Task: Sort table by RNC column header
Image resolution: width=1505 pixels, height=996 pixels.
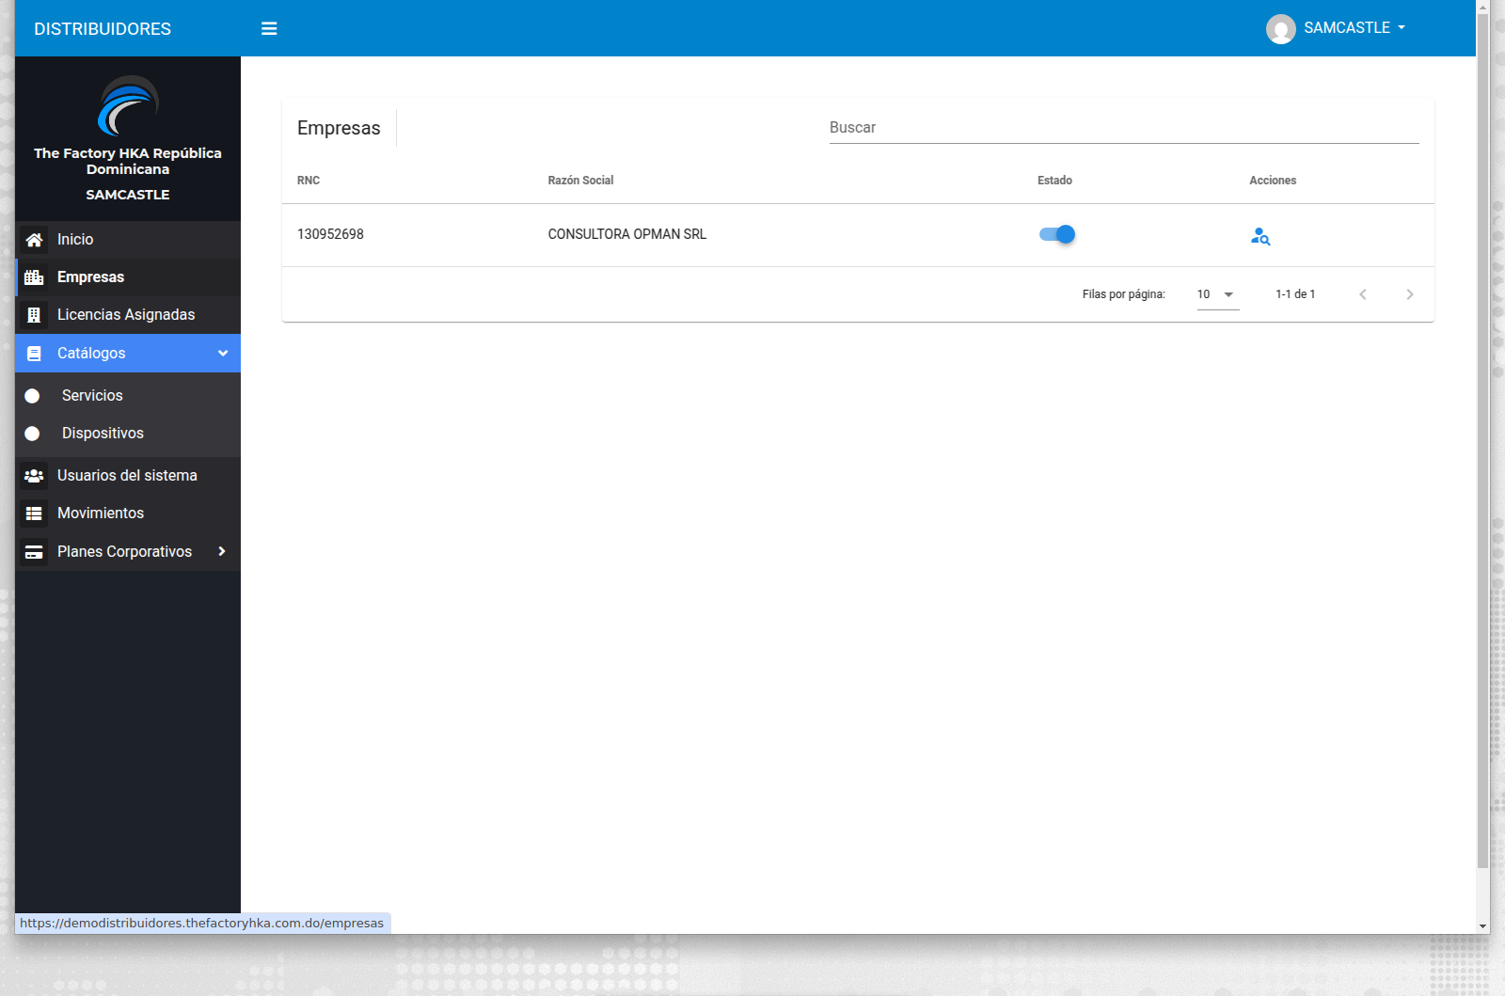Action: pos(309,181)
